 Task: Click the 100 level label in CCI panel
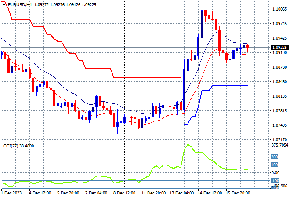click(x=274, y=165)
